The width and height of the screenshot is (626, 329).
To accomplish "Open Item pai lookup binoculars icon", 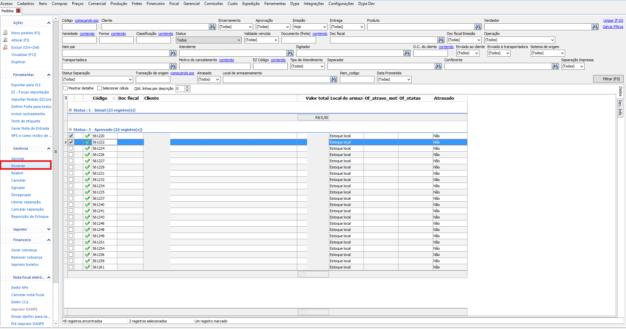I will 173,53.
